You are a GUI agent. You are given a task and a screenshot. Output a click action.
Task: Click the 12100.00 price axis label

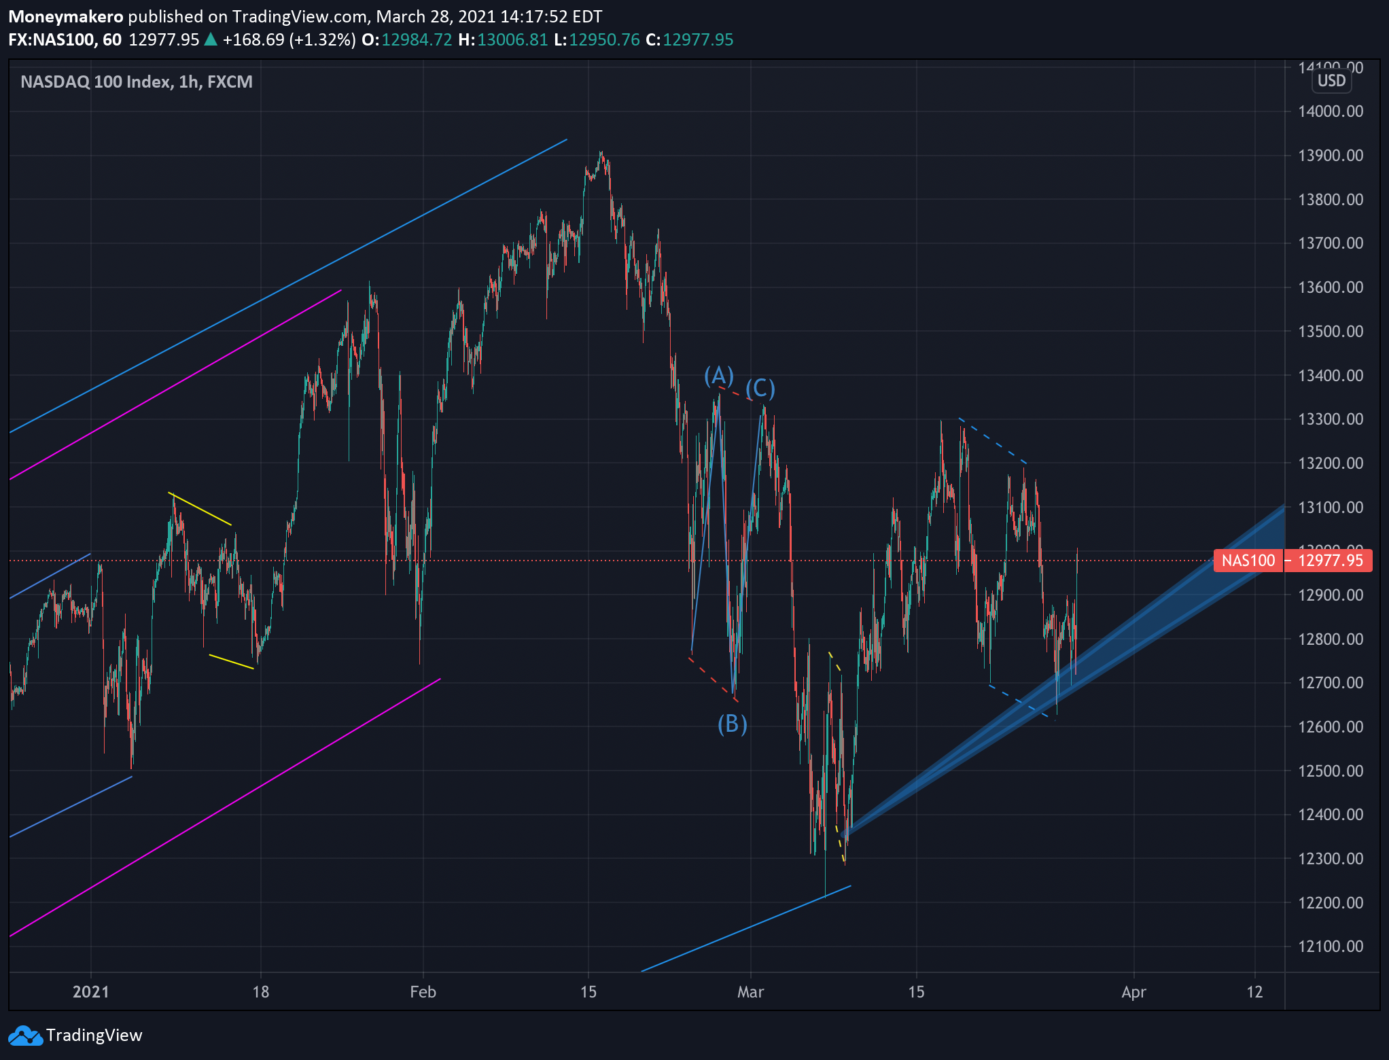(1331, 947)
